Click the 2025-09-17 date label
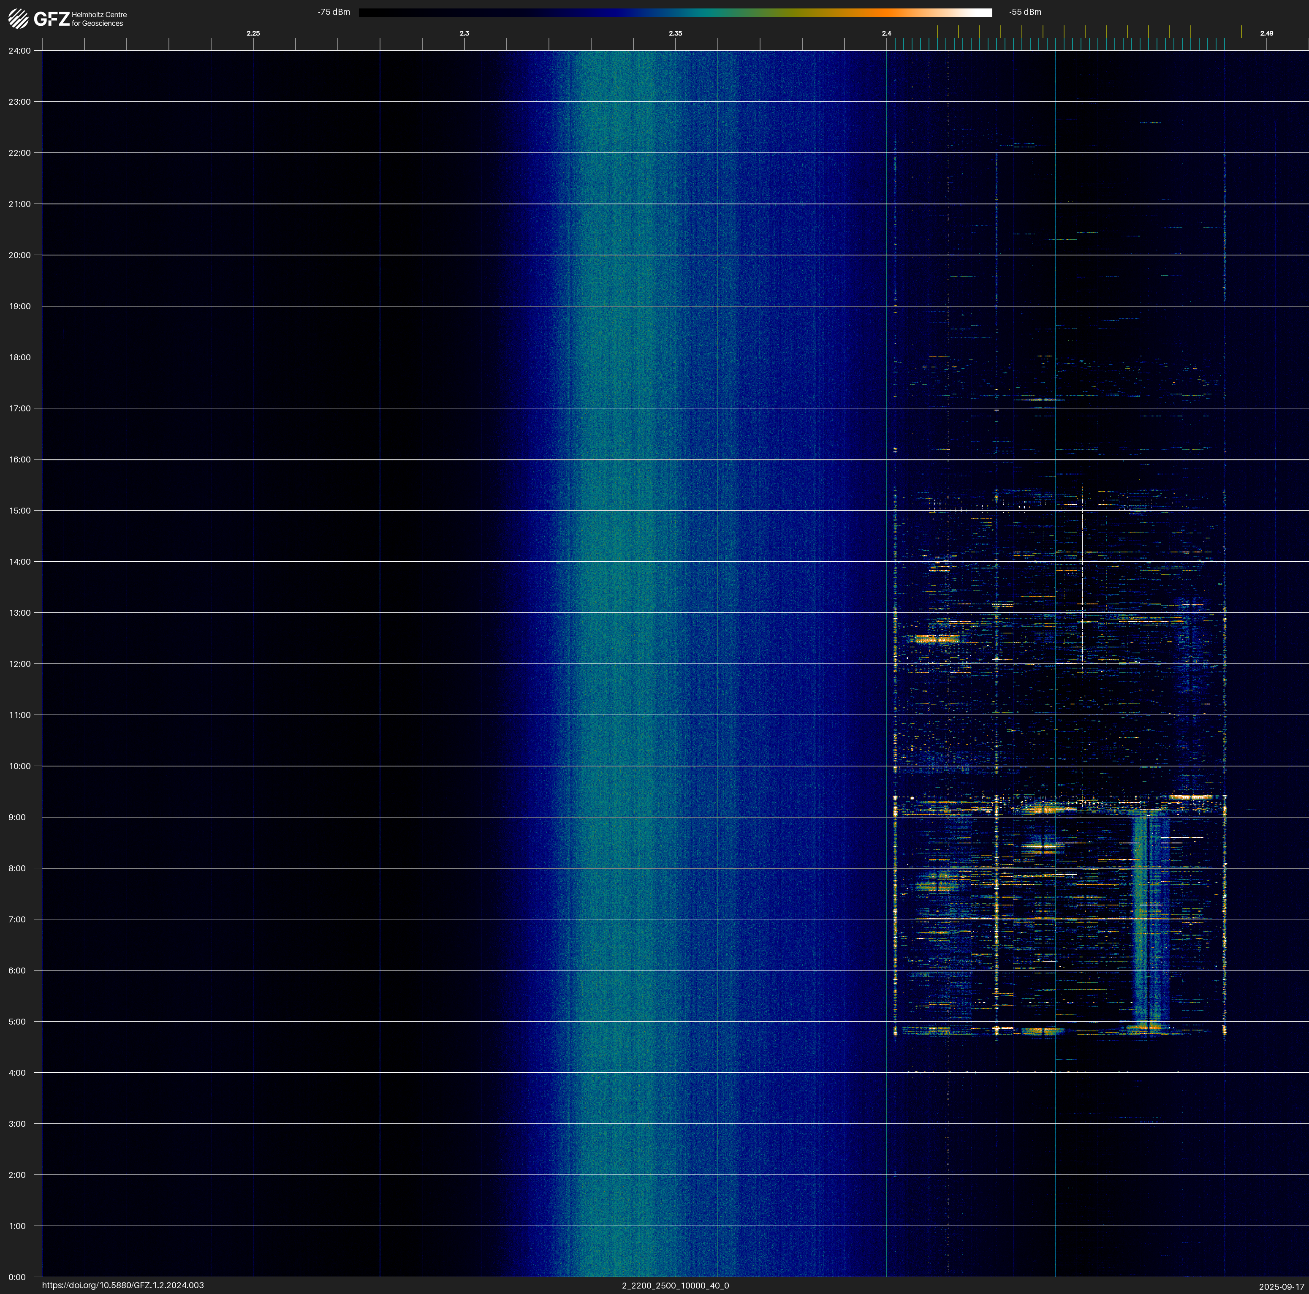 pyautogui.click(x=1281, y=1286)
